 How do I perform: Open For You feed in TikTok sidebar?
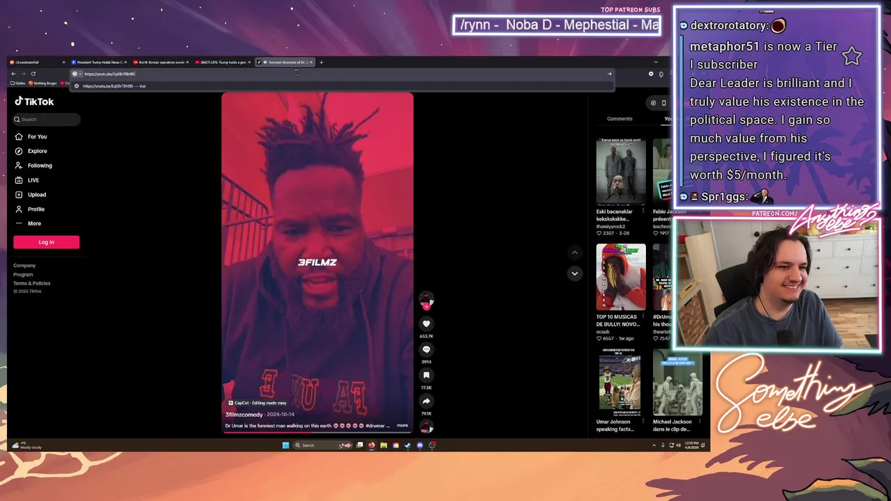[31, 136]
